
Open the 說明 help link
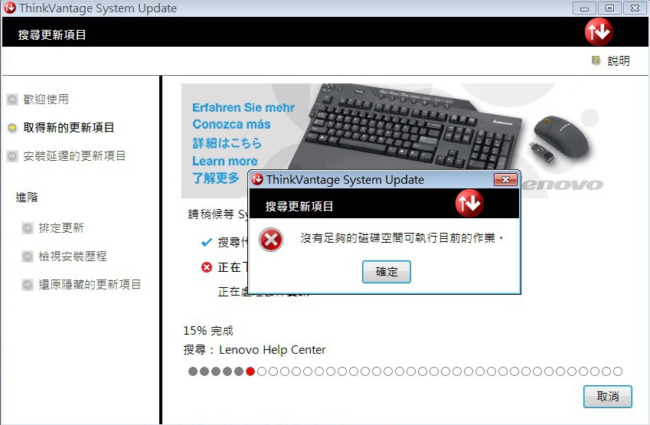[619, 61]
